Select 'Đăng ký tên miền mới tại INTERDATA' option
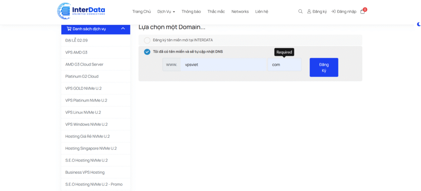421x191 pixels. 147,40
